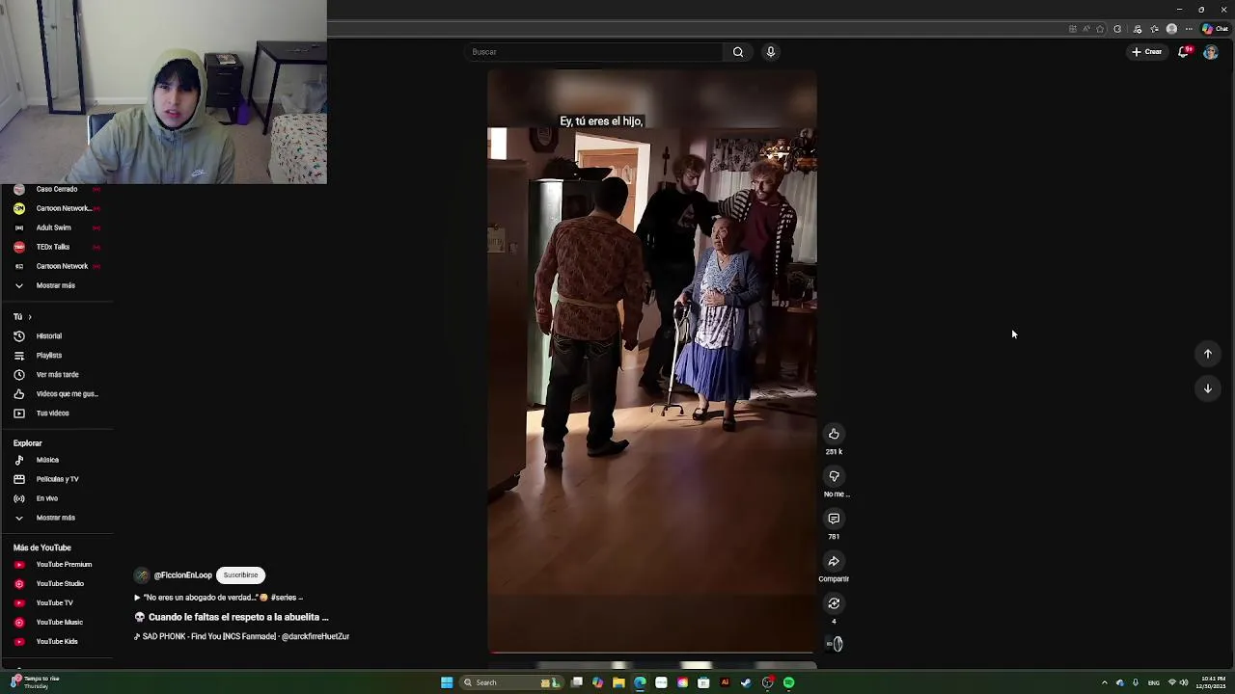Open Historial in the sidebar
This screenshot has height=694, width=1235.
[x=49, y=336]
